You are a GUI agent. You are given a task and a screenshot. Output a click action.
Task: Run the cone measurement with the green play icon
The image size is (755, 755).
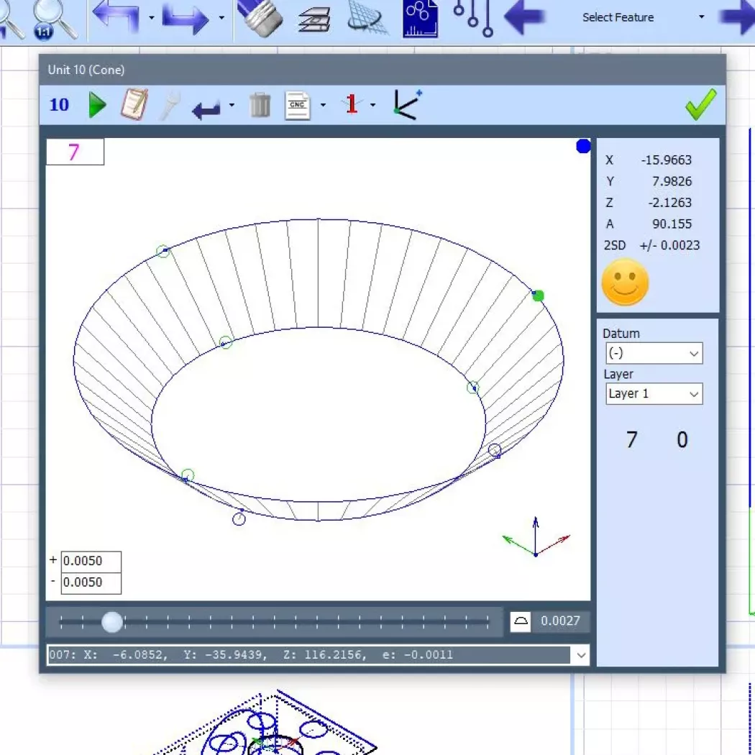(97, 104)
